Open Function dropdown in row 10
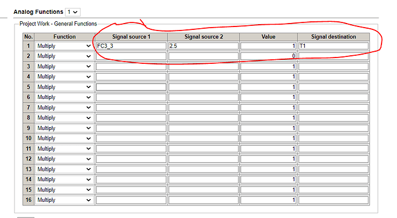The width and height of the screenshot is (397, 218). pyautogui.click(x=64, y=138)
